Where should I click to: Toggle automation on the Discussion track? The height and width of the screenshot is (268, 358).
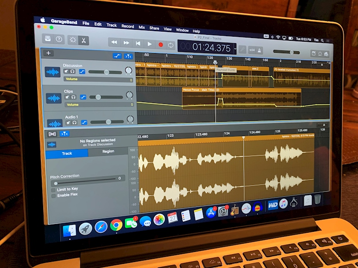[82, 71]
